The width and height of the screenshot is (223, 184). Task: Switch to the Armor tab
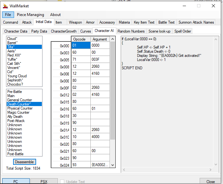(x=90, y=22)
